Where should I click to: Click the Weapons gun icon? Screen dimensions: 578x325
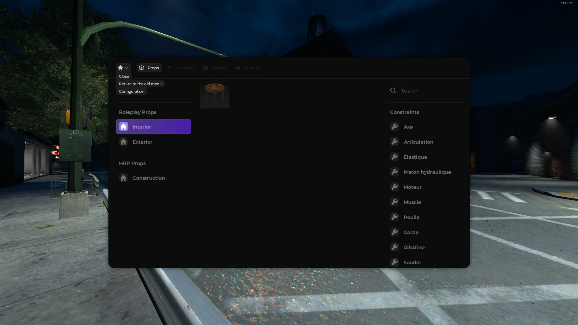point(170,68)
